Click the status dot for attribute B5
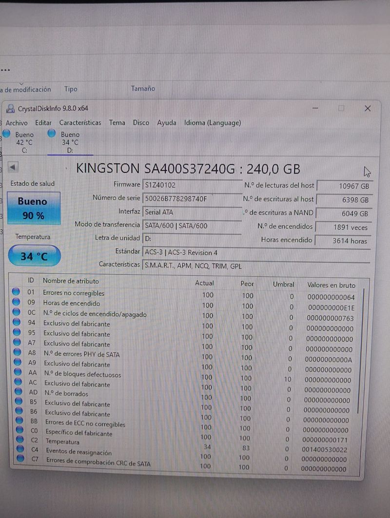390x518 pixels. 19,401
